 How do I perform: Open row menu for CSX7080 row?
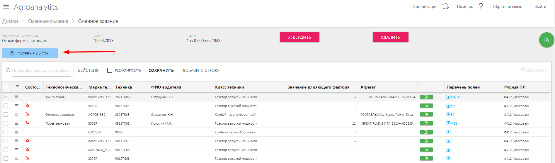[x=17, y=132]
